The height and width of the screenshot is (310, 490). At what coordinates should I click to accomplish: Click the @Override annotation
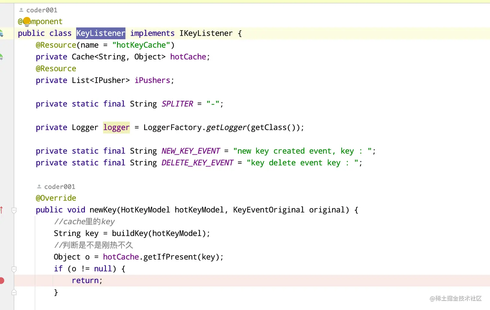click(x=56, y=198)
